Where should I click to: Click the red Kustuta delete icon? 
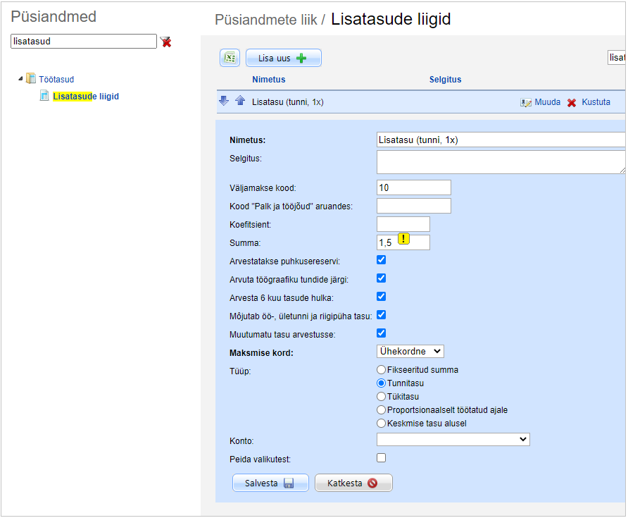point(572,102)
